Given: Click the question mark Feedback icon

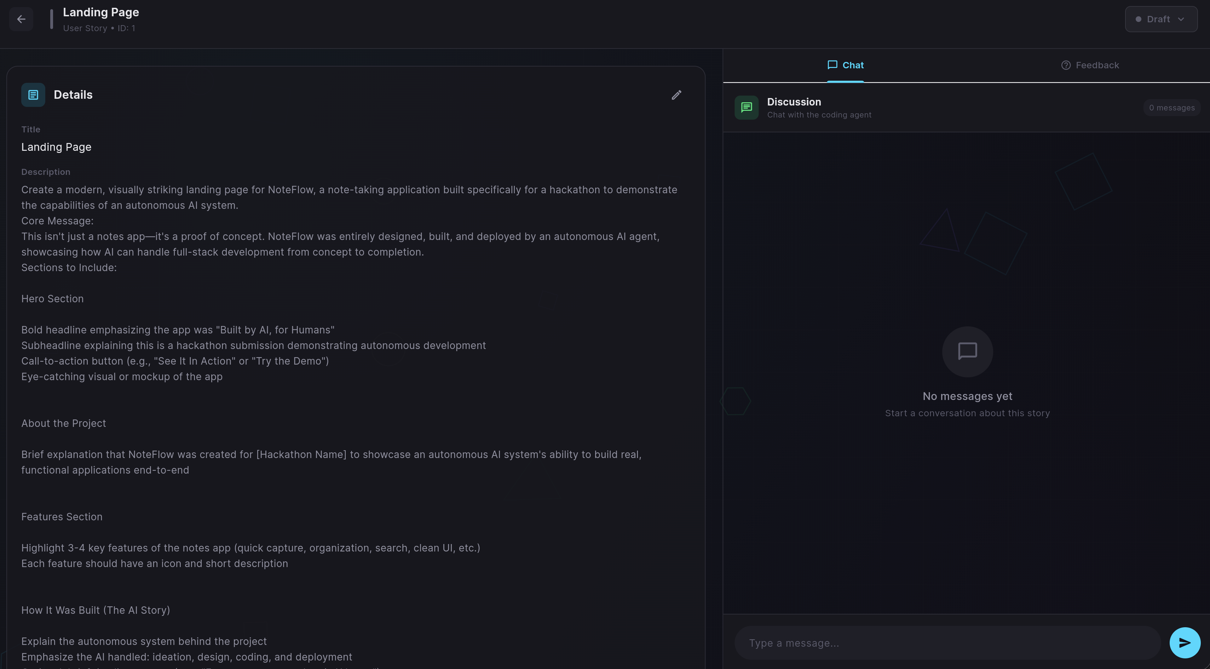Looking at the screenshot, I should pyautogui.click(x=1066, y=65).
